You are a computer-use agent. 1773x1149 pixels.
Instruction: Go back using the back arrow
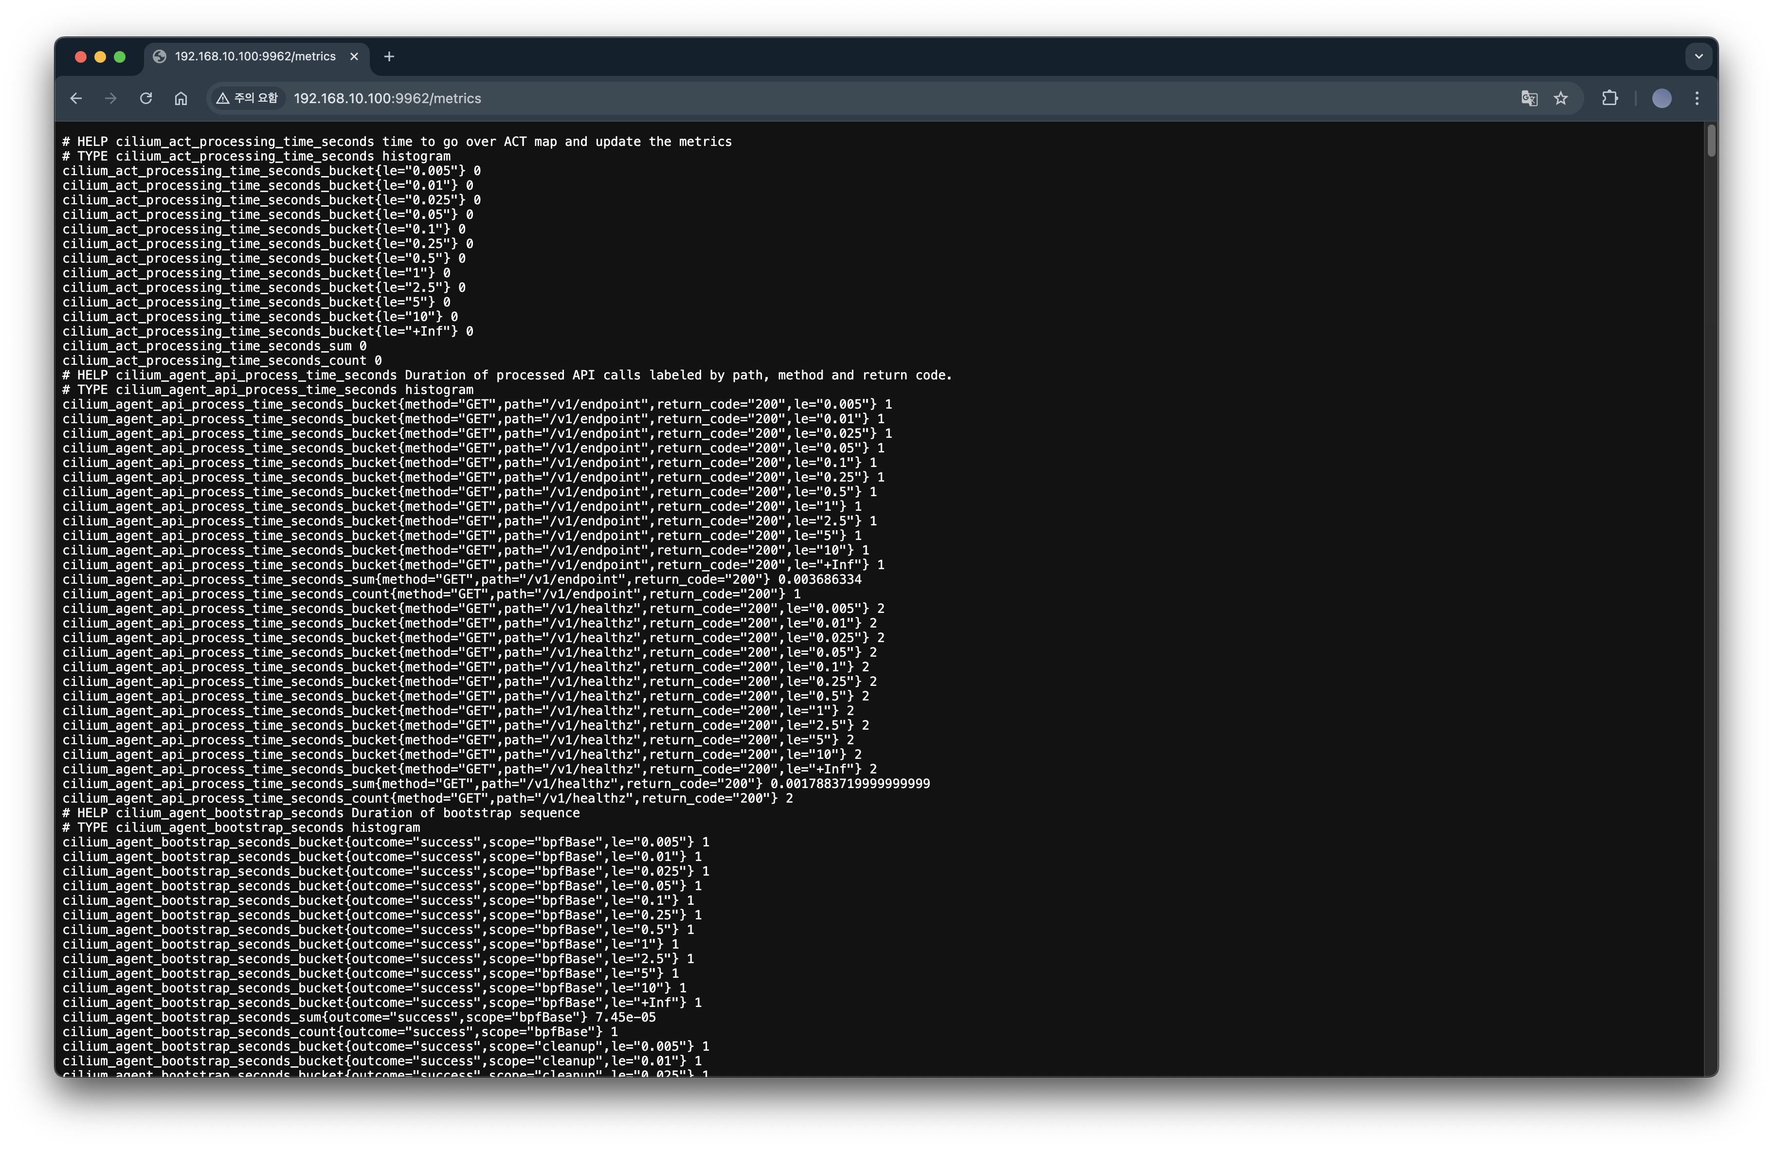tap(76, 98)
